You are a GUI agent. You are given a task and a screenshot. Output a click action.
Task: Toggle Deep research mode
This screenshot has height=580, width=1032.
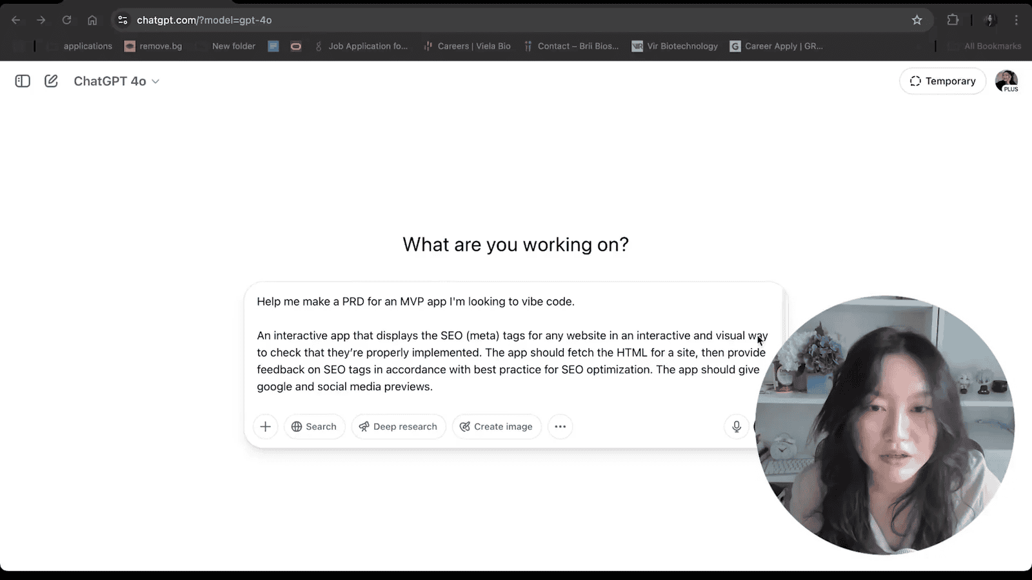tap(398, 427)
